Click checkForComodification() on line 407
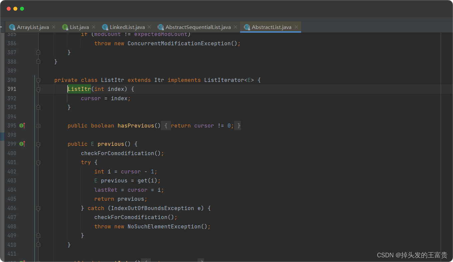This screenshot has height=262, width=453. pos(134,217)
